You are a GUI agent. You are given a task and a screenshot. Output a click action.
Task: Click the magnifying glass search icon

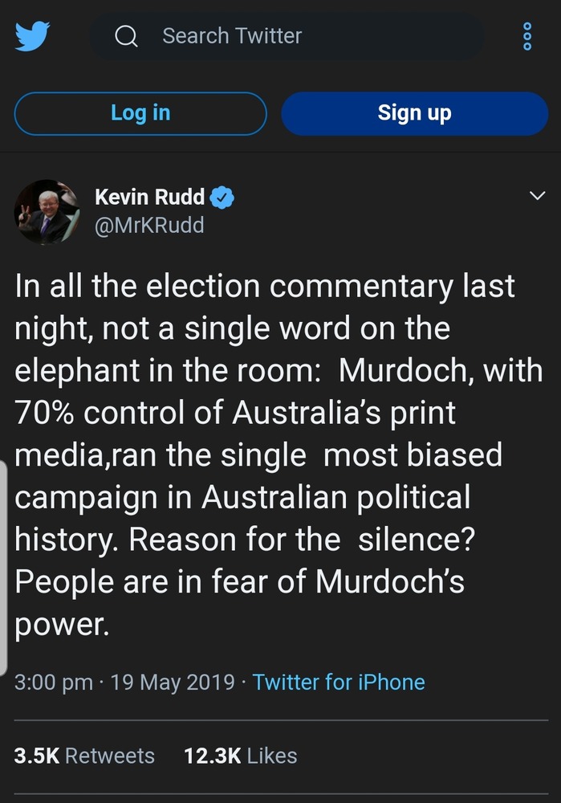coord(126,36)
